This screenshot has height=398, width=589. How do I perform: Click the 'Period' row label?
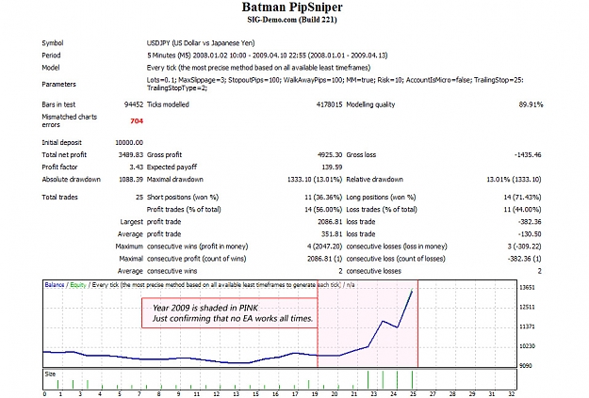click(x=51, y=56)
